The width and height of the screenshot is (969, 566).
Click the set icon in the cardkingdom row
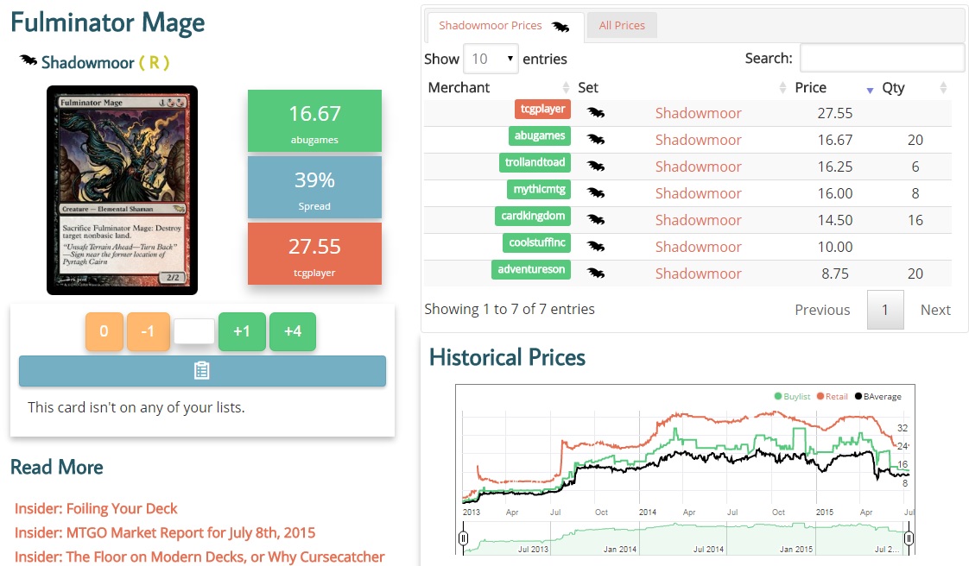(x=596, y=219)
